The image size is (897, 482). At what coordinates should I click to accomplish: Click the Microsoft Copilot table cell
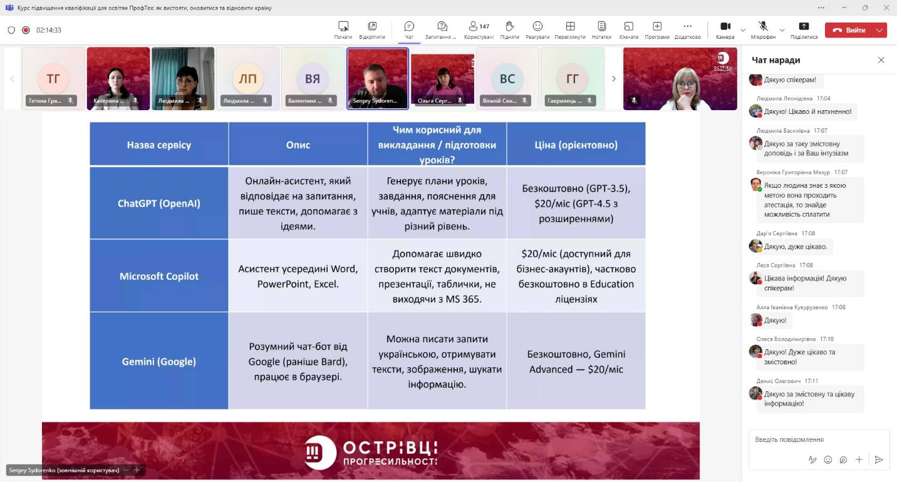click(x=159, y=276)
